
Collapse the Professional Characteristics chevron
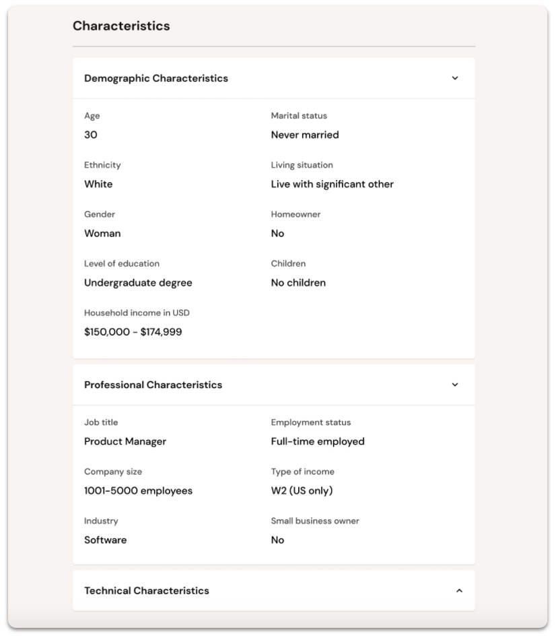(455, 385)
